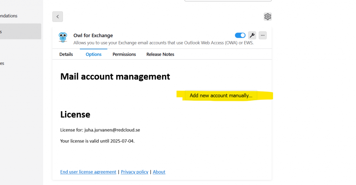Click the License heading

click(75, 114)
